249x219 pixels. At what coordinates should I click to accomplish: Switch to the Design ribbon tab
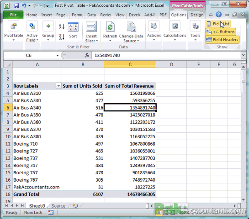197,15
